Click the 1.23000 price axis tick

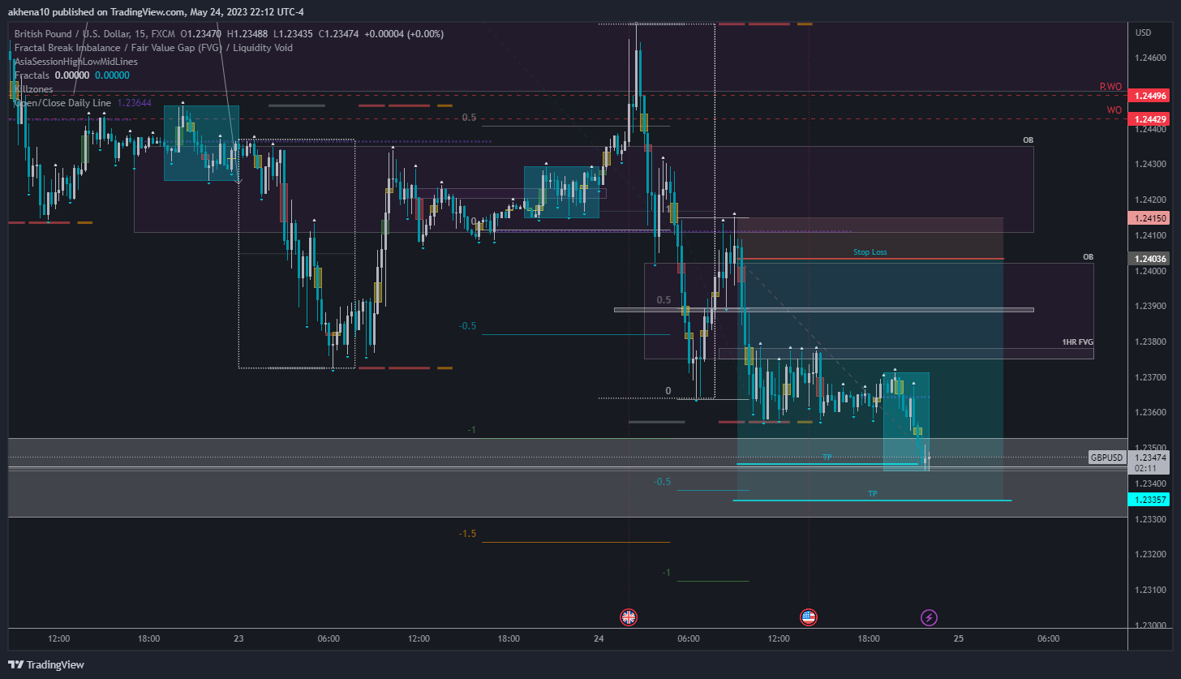tap(1151, 625)
